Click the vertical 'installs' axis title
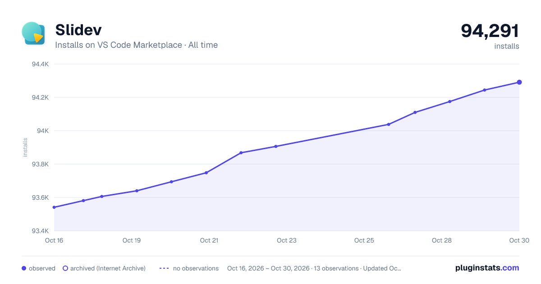 [25, 147]
